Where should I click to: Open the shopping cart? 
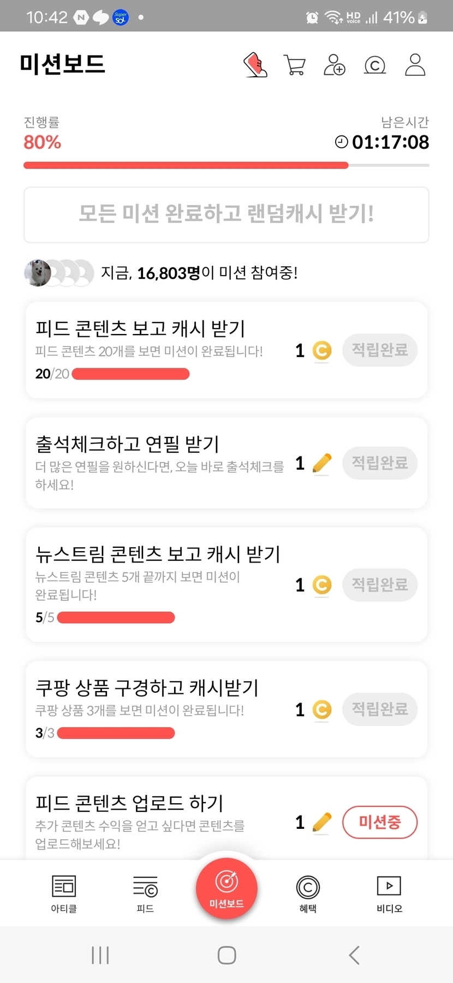click(295, 65)
